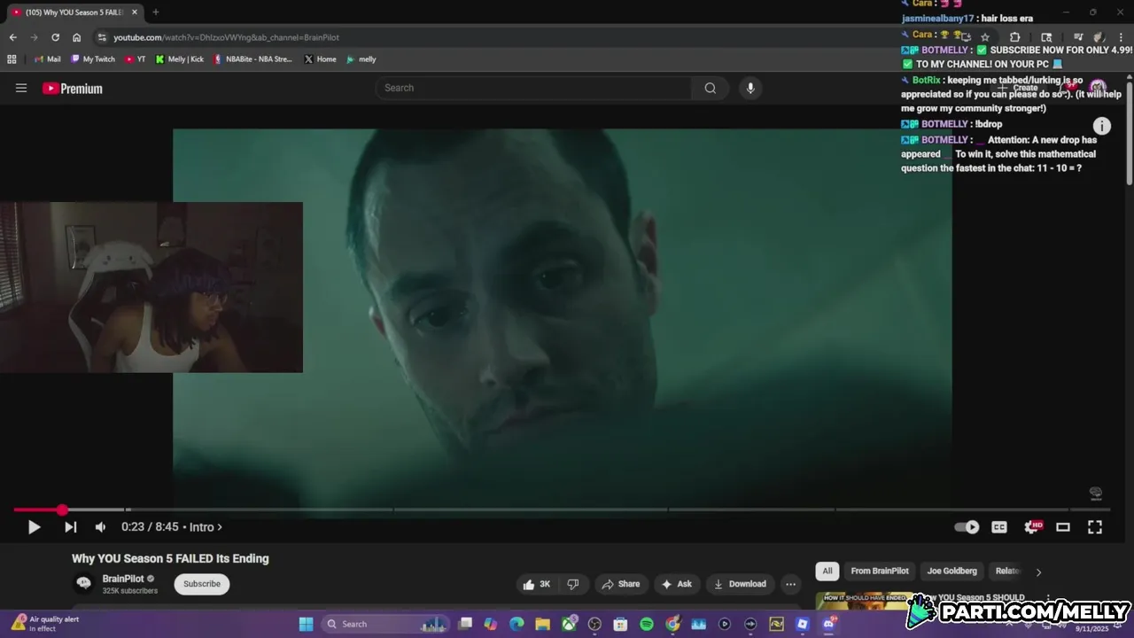Open the bookmarks apps grid

click(12, 59)
